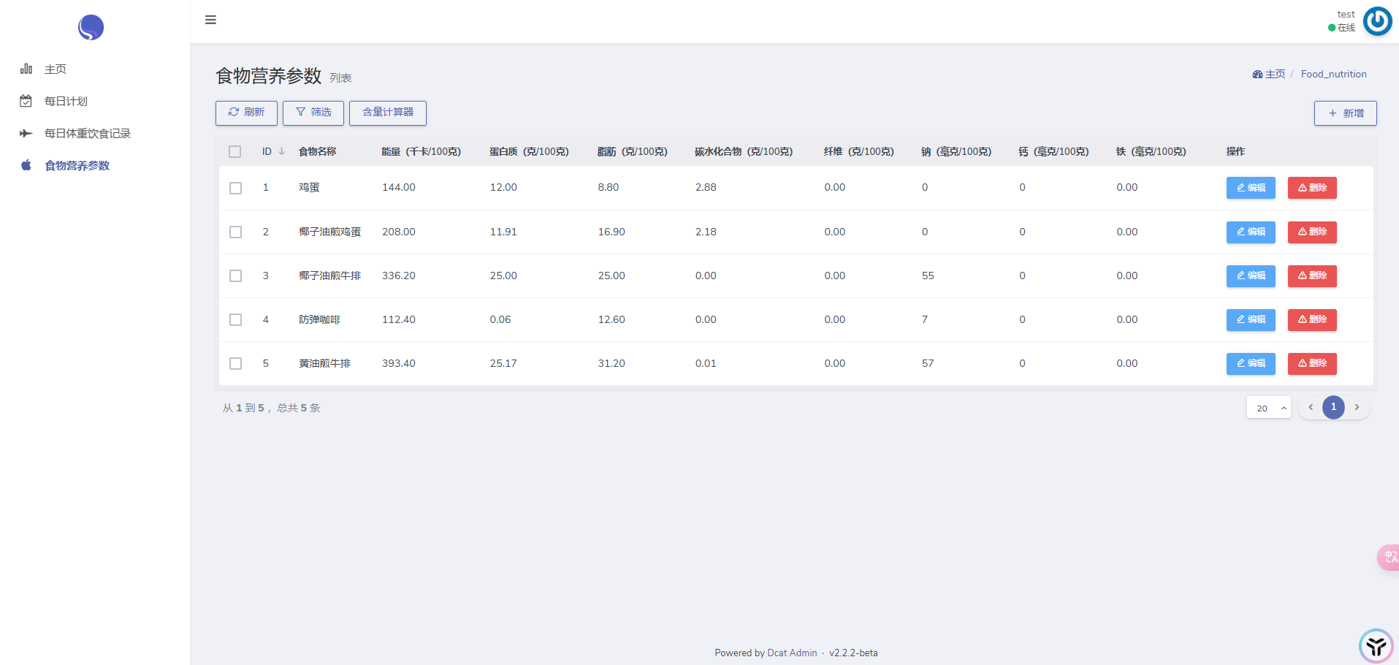Go to previous page with left chevron

(x=1311, y=407)
